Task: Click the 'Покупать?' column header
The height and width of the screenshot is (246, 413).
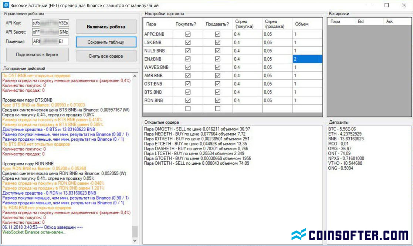Action: click(x=188, y=24)
